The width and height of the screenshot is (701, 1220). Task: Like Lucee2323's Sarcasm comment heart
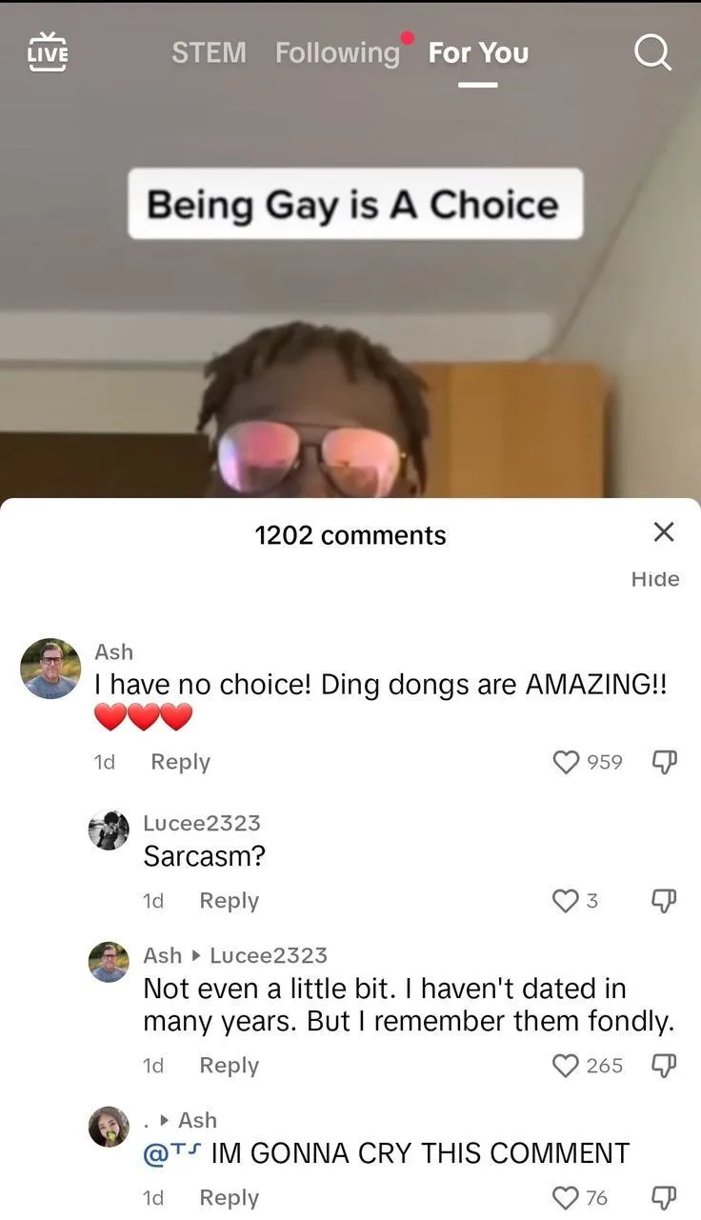(x=566, y=900)
